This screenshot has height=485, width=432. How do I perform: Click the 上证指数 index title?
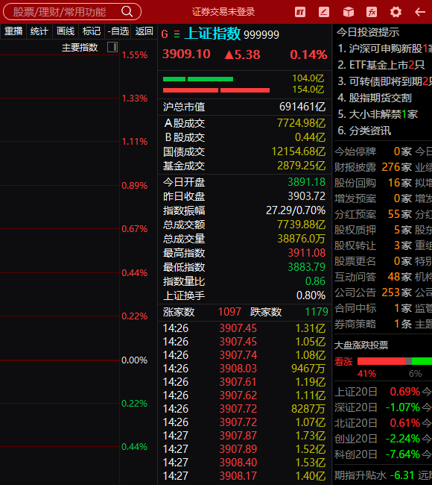point(213,34)
